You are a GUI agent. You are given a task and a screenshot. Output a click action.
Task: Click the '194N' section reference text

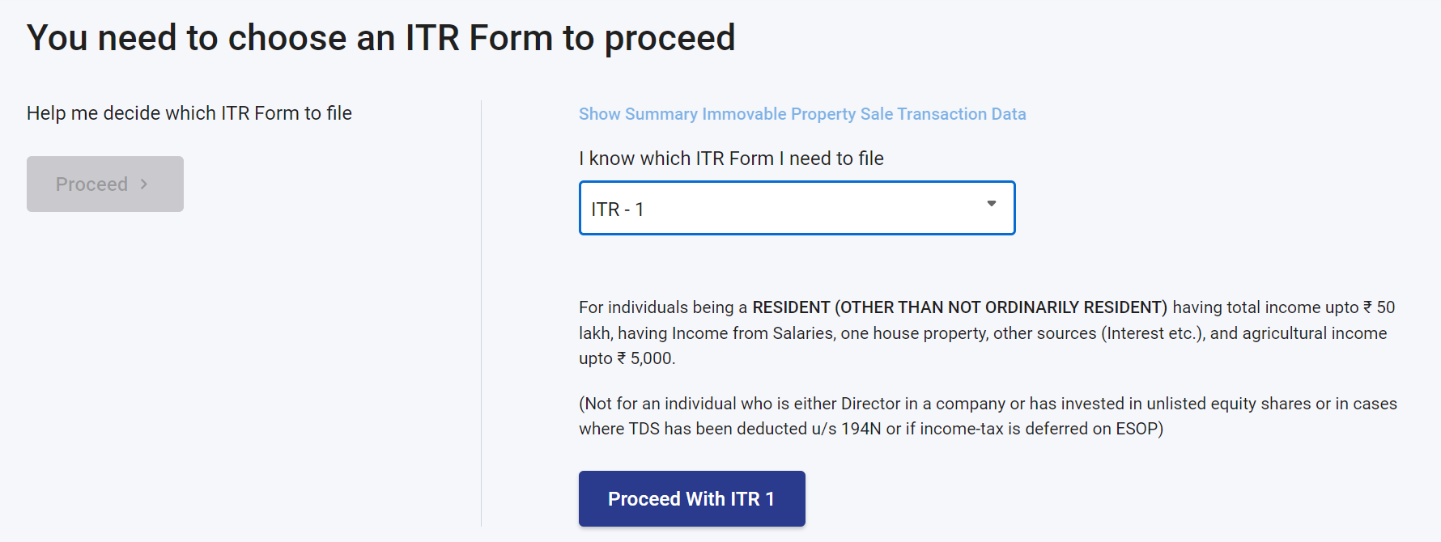pyautogui.click(x=861, y=429)
